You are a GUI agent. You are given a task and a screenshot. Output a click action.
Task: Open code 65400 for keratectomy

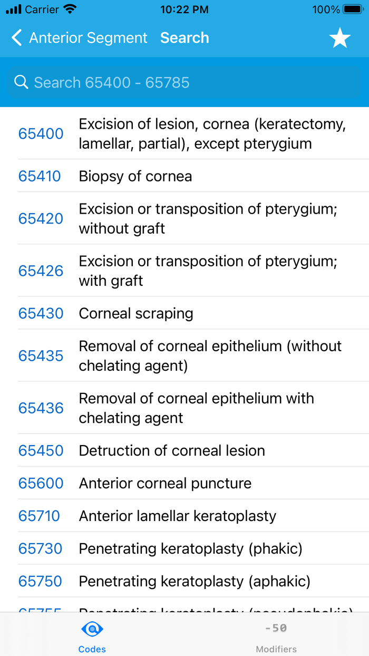click(x=184, y=133)
